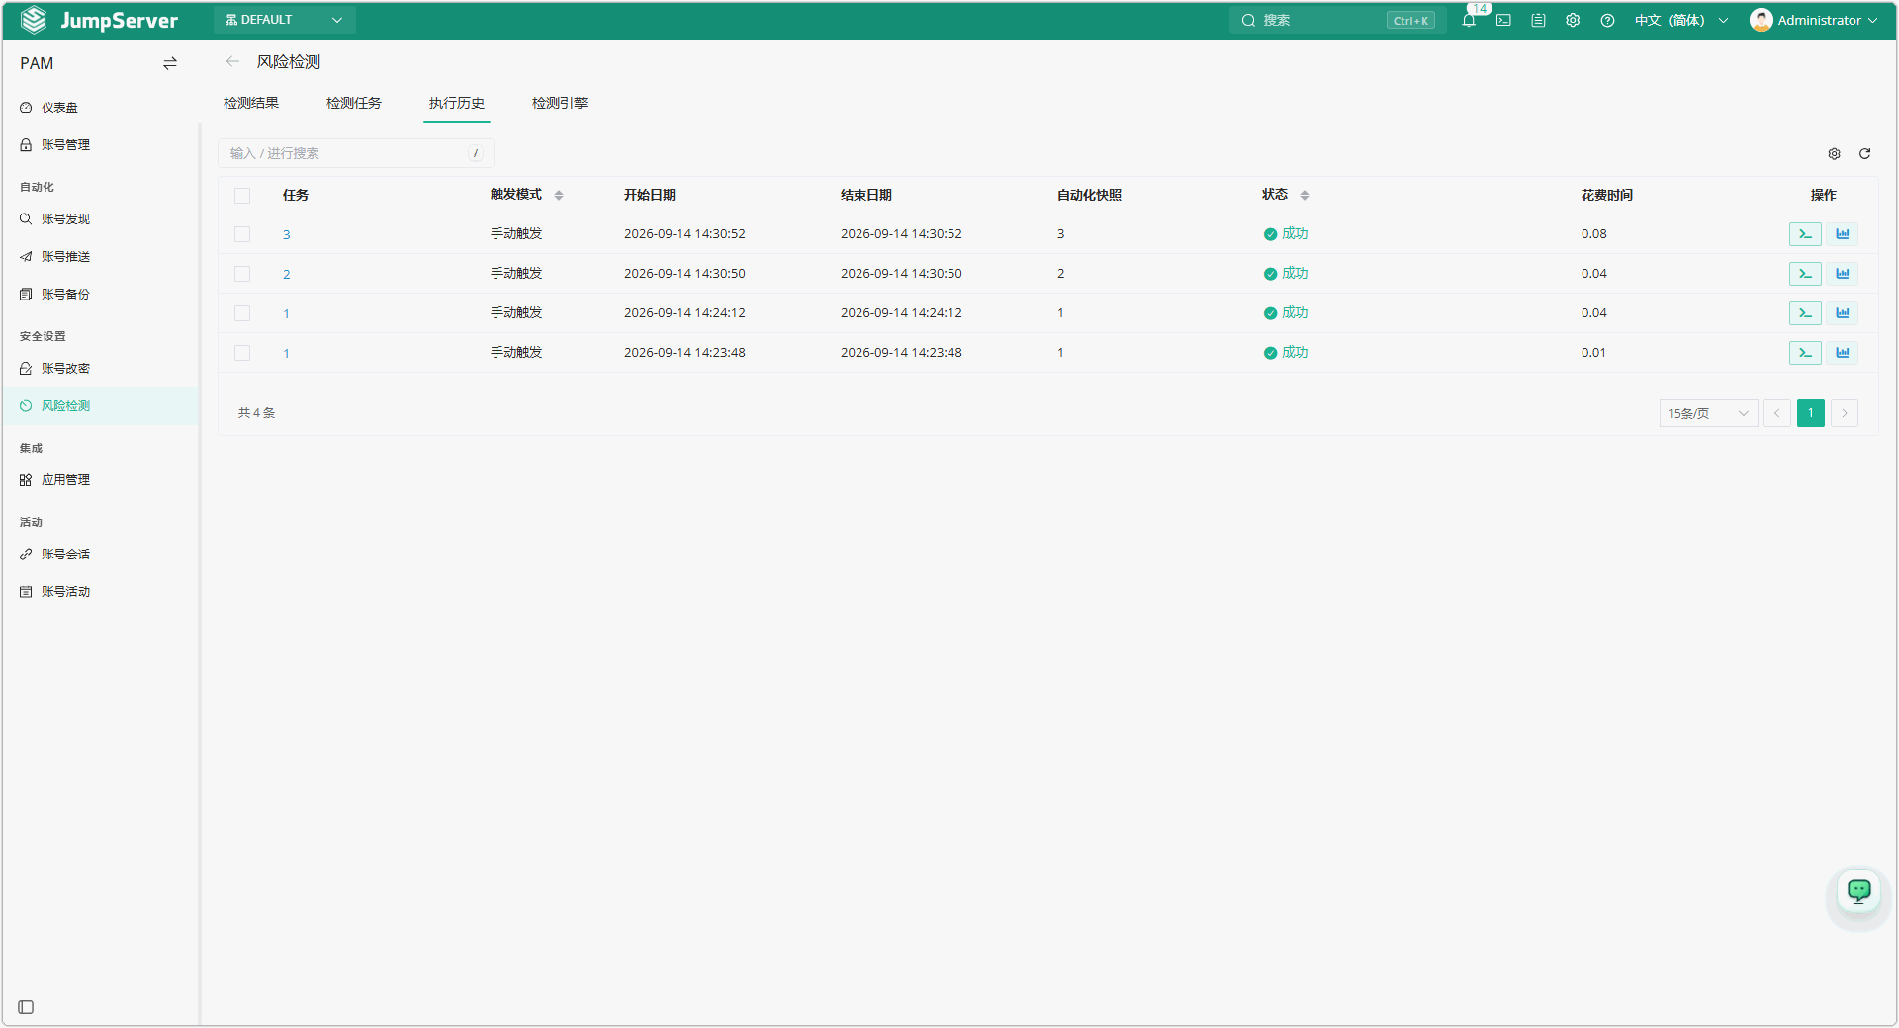Open system settings gear in top bar
The image size is (1899, 1028).
click(x=1573, y=20)
